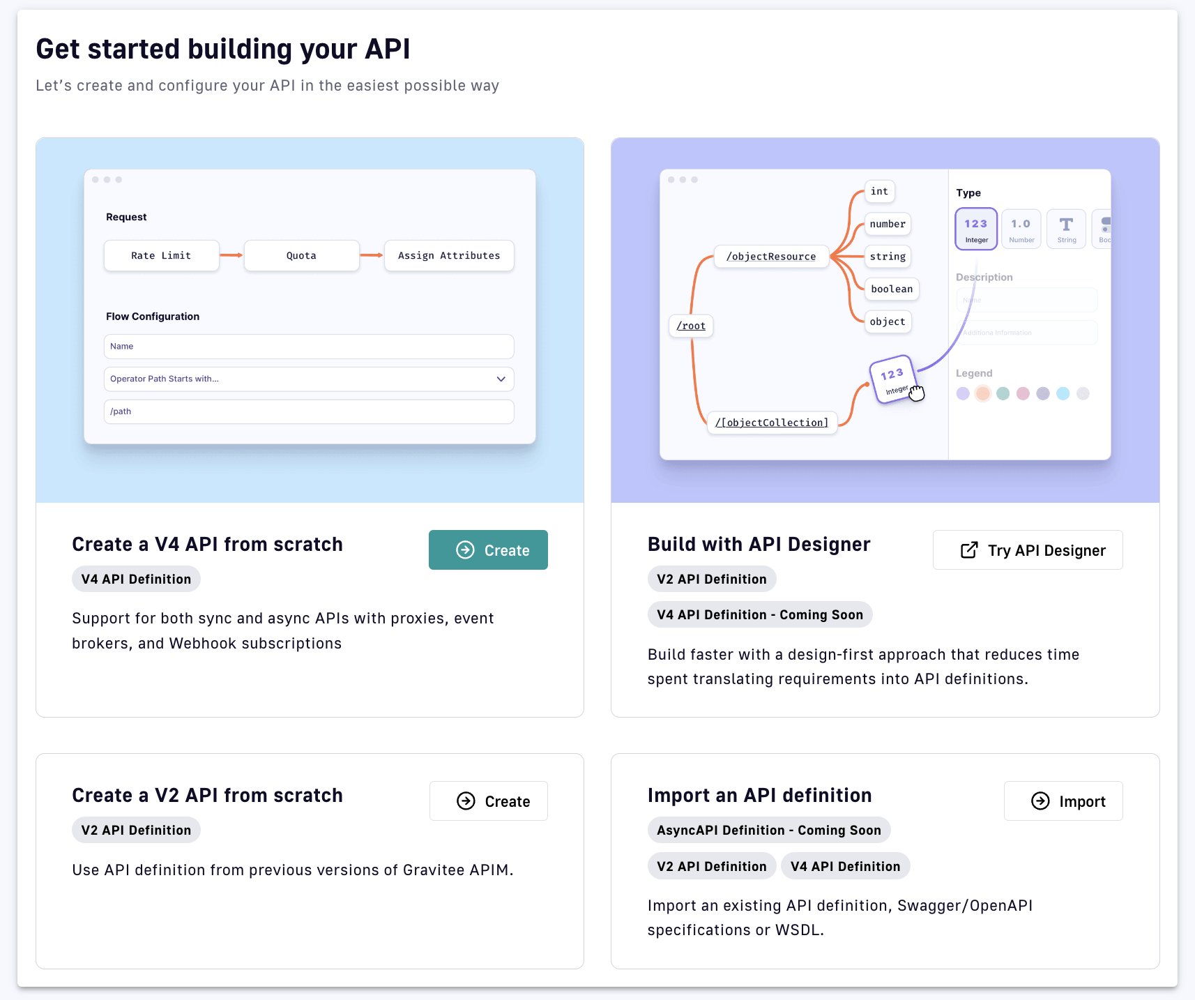Select the Integer type icon in Type panel

975,229
